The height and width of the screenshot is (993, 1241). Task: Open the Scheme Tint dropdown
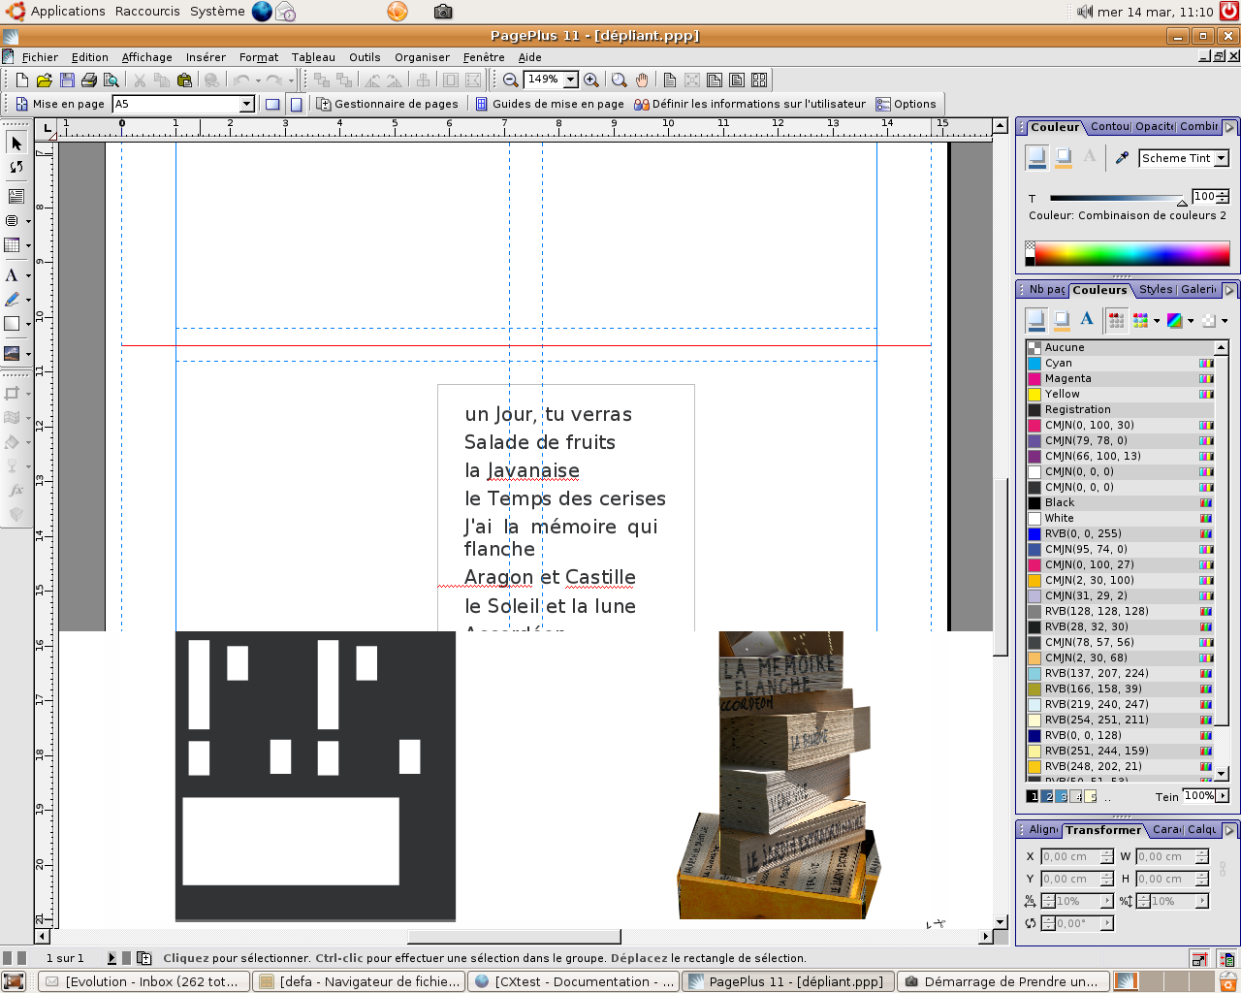click(x=1221, y=156)
